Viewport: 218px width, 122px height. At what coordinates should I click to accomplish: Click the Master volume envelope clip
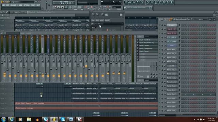pyautogui.click(x=86, y=108)
